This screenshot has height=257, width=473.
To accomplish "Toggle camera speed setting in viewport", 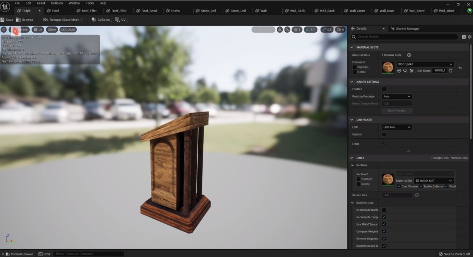I will [x=340, y=30].
